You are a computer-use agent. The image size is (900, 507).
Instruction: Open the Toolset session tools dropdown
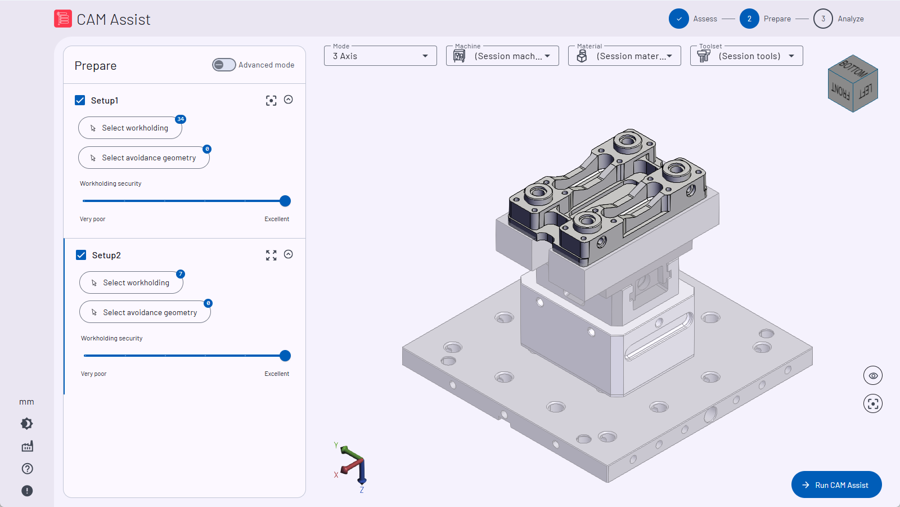click(746, 56)
